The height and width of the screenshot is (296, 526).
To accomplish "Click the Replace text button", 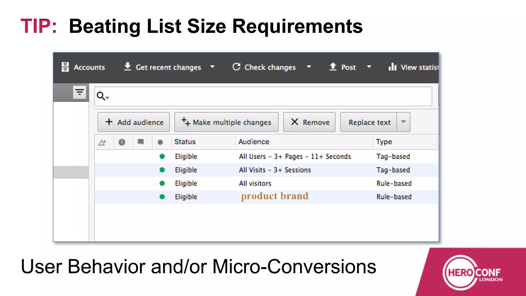I will 369,122.
